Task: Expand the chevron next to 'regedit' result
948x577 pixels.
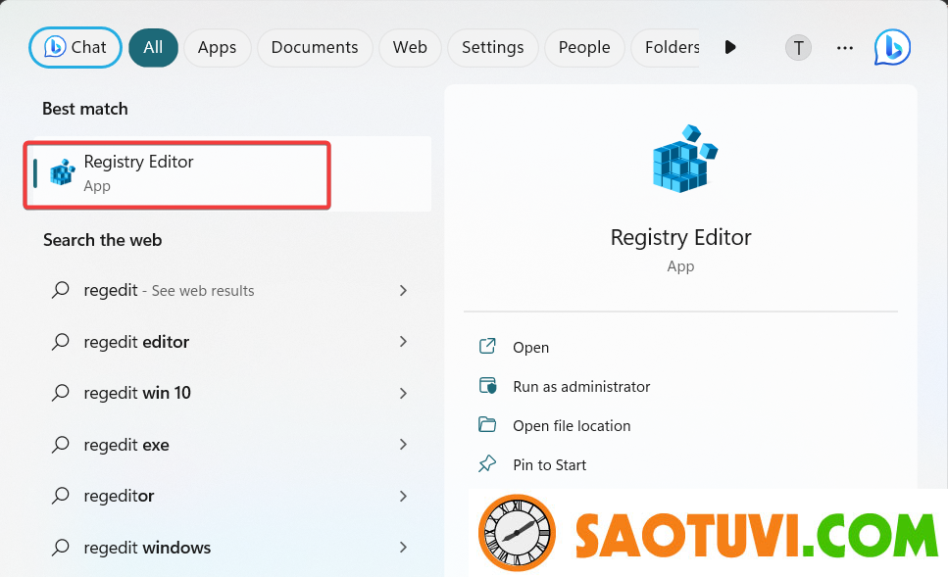Action: click(403, 291)
